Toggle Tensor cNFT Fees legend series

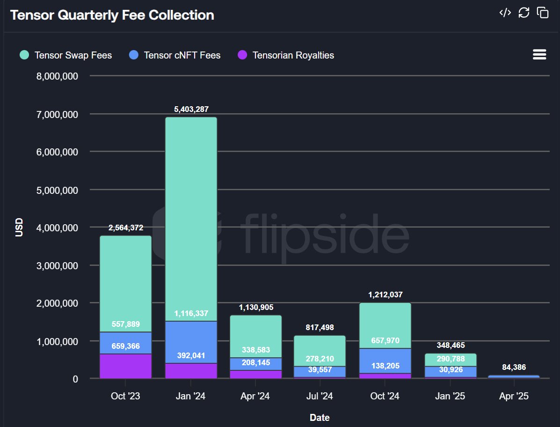tap(175, 55)
